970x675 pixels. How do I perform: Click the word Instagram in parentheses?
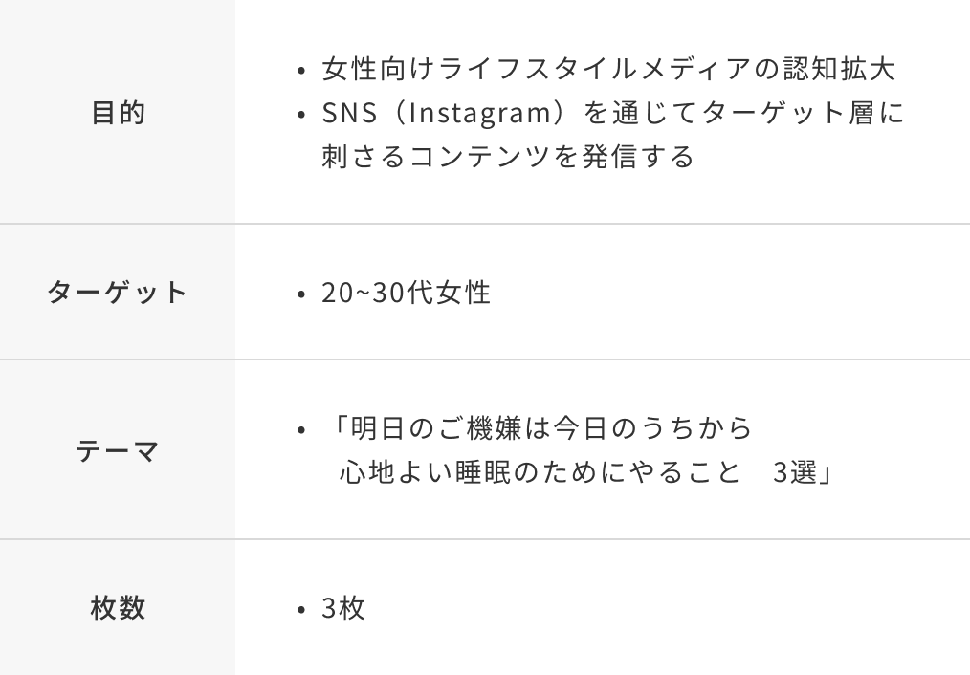[476, 113]
